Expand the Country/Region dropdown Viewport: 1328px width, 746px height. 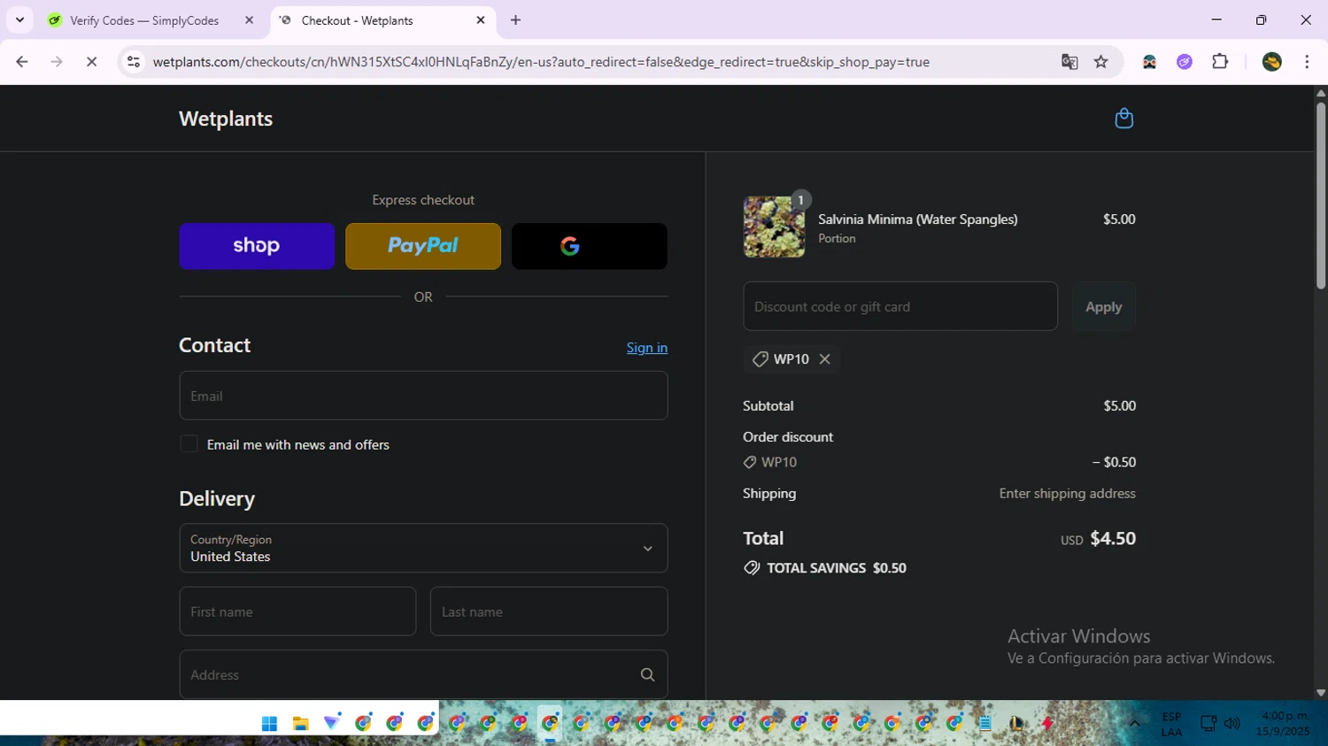pos(423,549)
